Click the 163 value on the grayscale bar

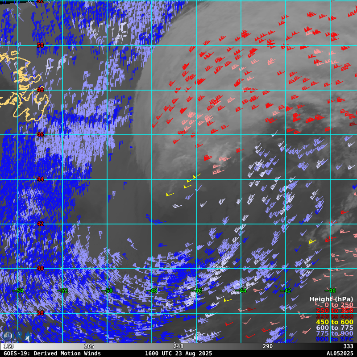(8, 346)
